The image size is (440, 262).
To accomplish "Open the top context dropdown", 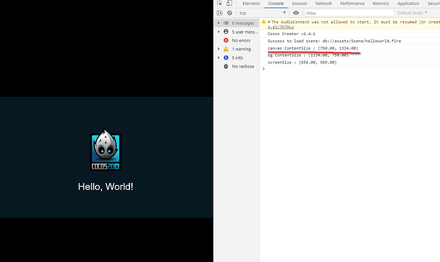I will (x=262, y=13).
